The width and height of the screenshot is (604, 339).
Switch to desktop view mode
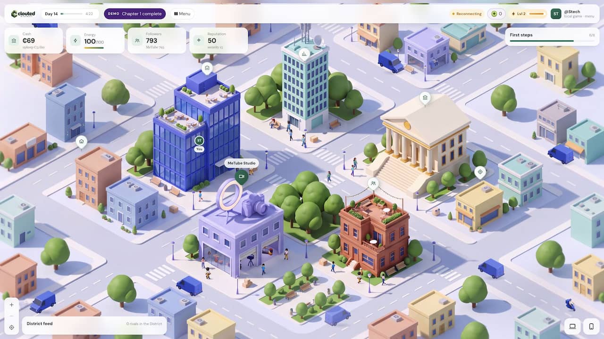click(x=572, y=326)
